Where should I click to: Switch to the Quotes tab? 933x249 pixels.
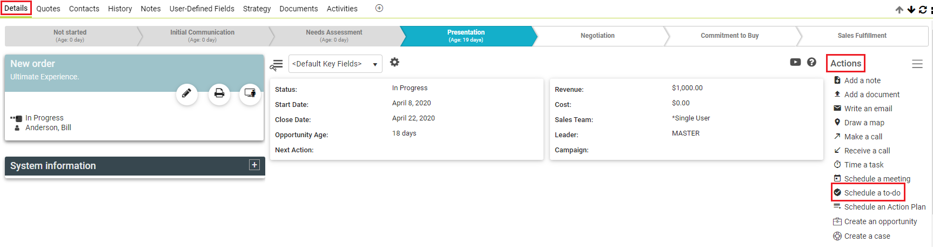48,9
